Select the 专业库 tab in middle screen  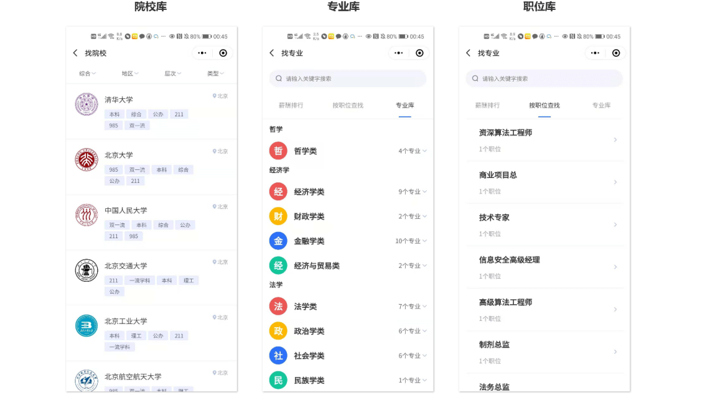pos(404,106)
